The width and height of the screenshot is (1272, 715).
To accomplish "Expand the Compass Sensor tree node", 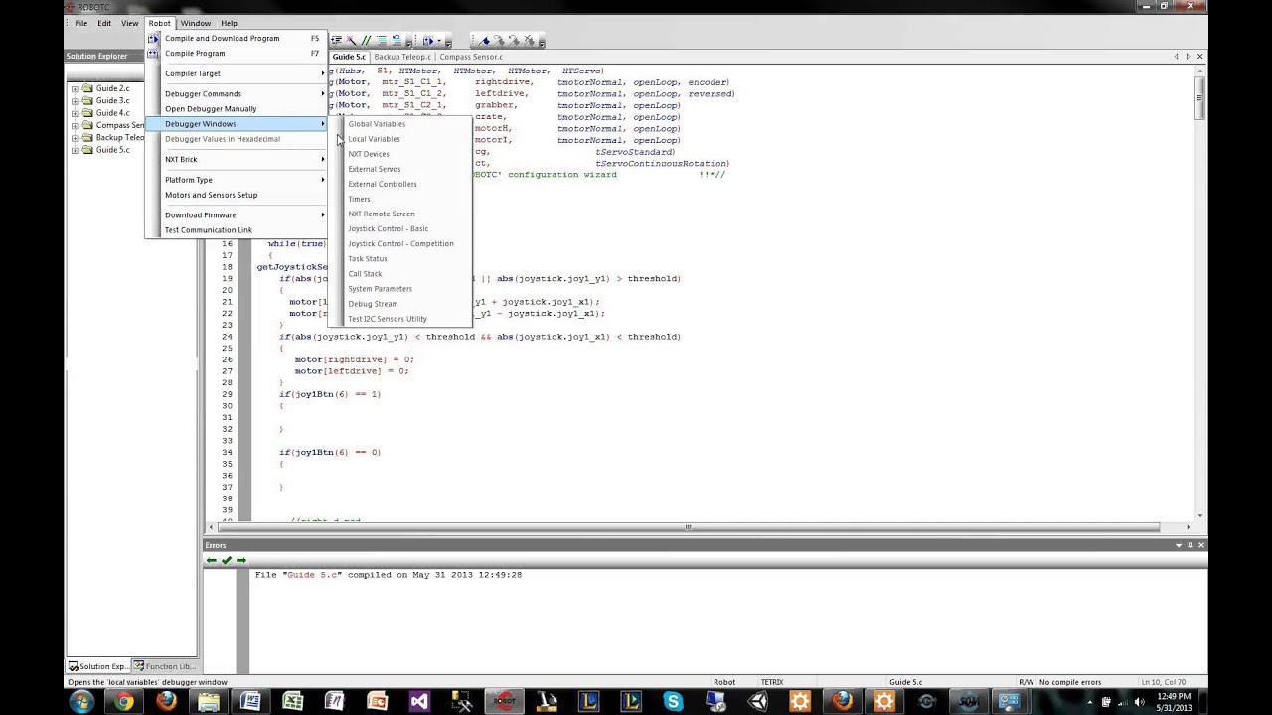I will tap(75, 125).
